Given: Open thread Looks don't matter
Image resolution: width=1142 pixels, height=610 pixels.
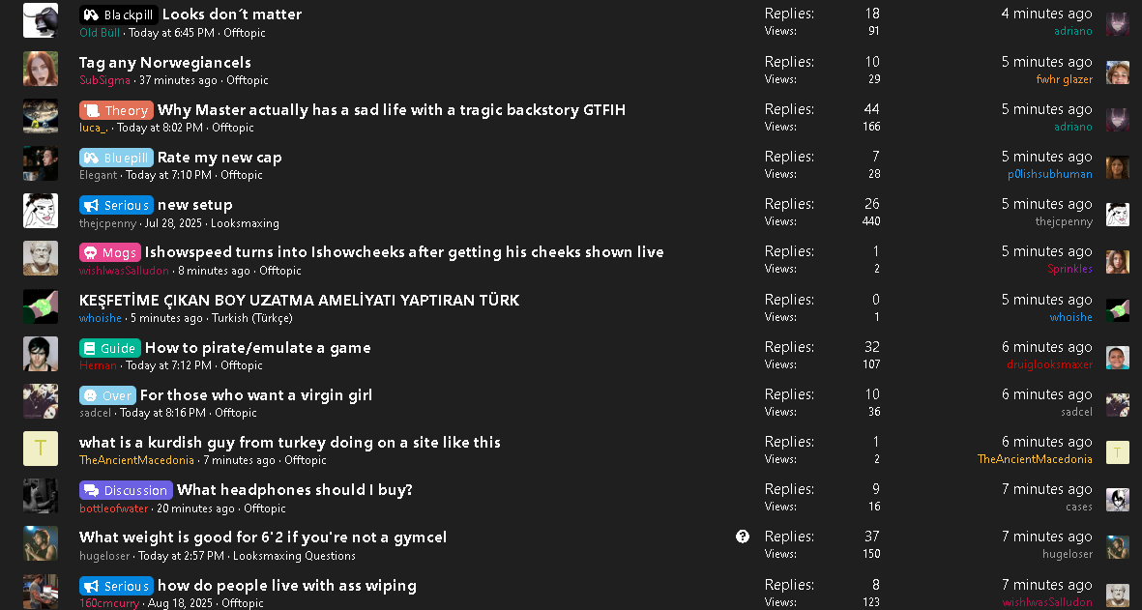Looking at the screenshot, I should (x=232, y=14).
